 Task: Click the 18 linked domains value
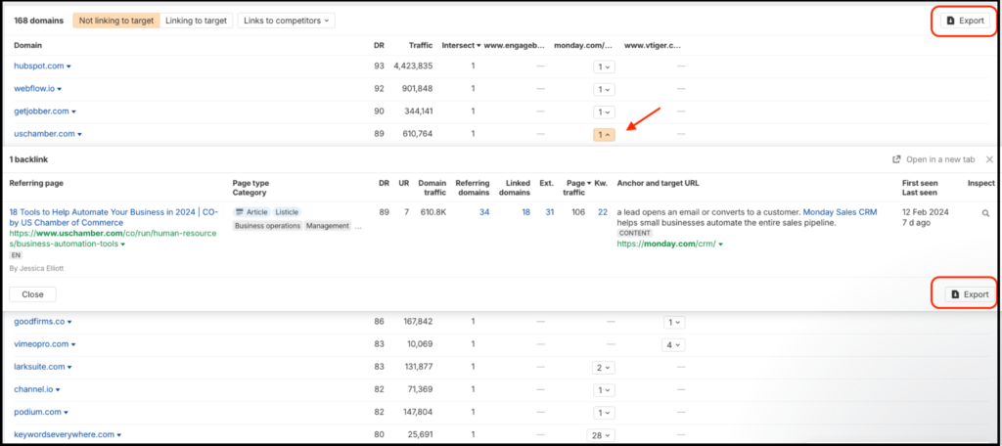coord(525,212)
